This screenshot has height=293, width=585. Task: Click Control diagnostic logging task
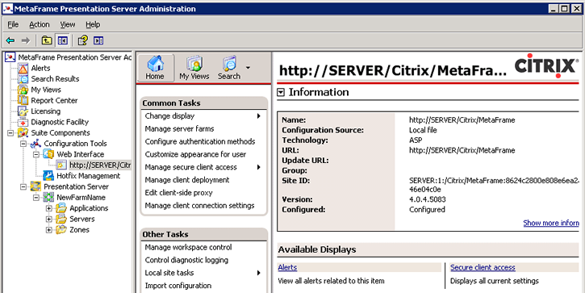click(186, 260)
